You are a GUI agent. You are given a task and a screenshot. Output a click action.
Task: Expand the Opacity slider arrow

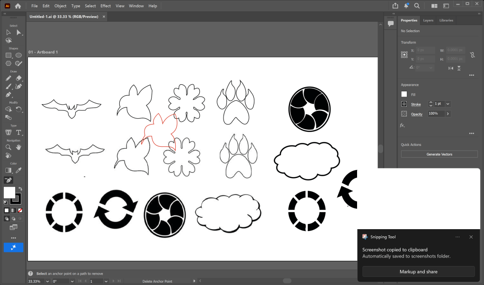point(448,114)
